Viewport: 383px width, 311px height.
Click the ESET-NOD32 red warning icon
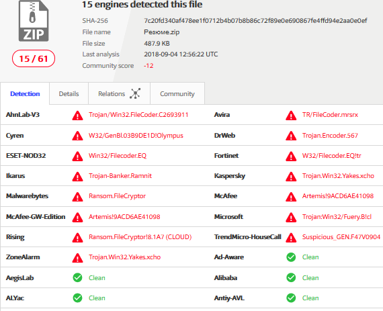pyautogui.click(x=77, y=157)
